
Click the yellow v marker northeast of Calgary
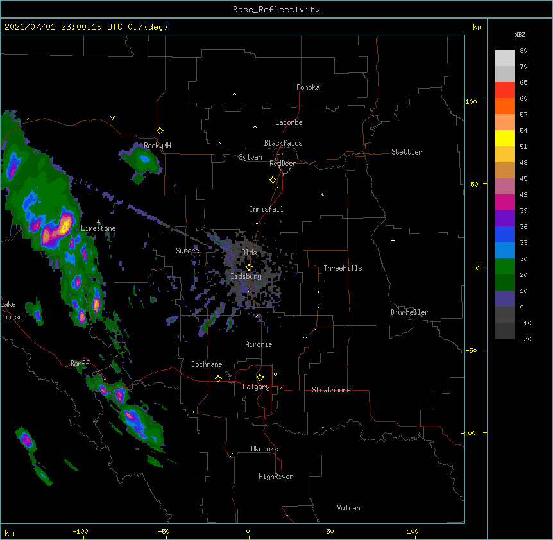[x=275, y=375]
